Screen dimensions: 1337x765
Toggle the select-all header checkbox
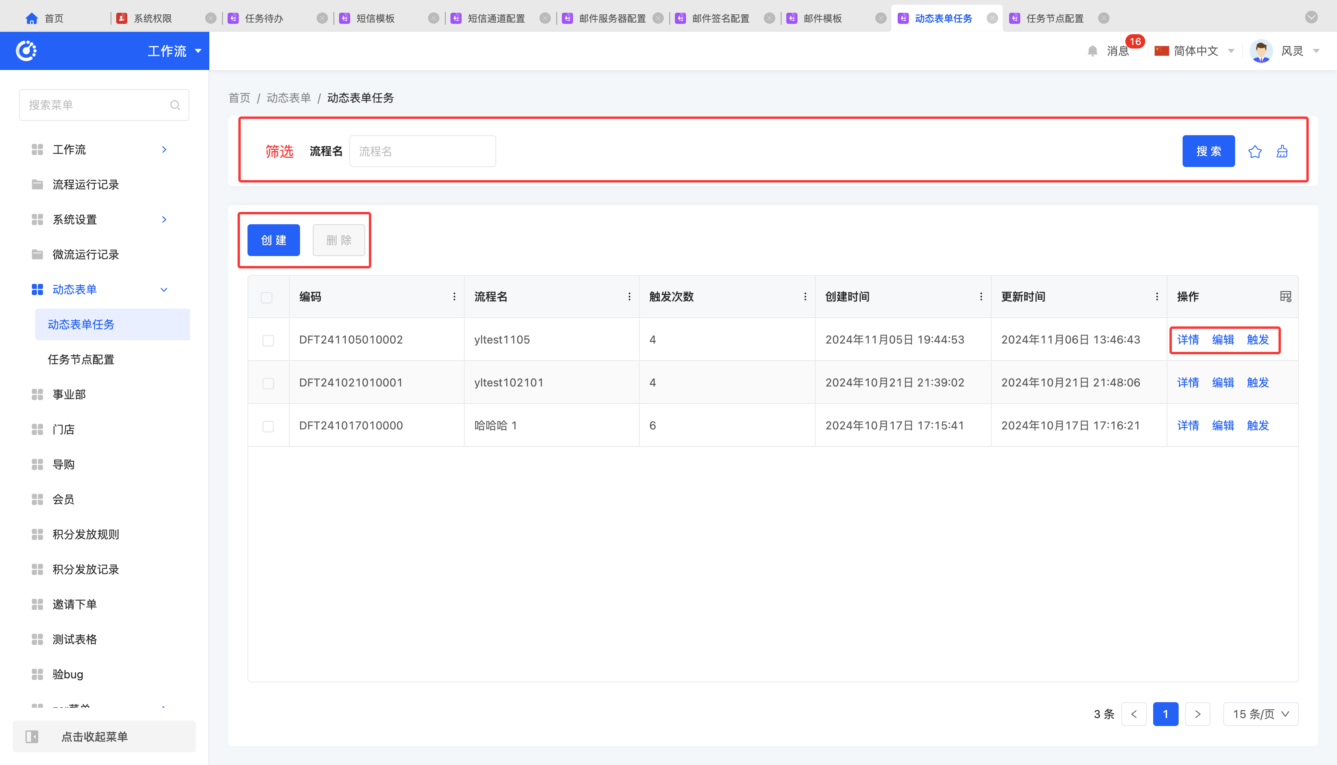coord(267,297)
